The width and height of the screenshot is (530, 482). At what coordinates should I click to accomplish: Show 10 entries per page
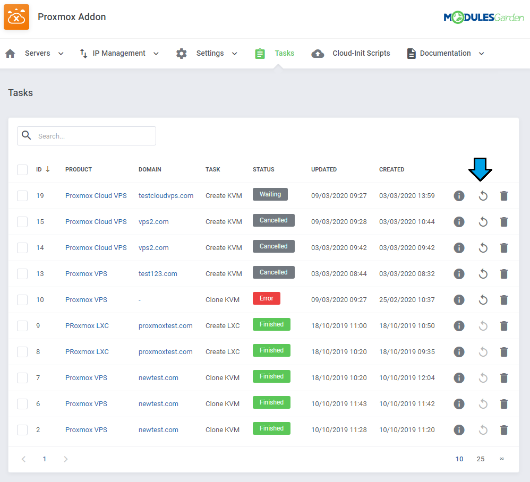click(x=459, y=459)
